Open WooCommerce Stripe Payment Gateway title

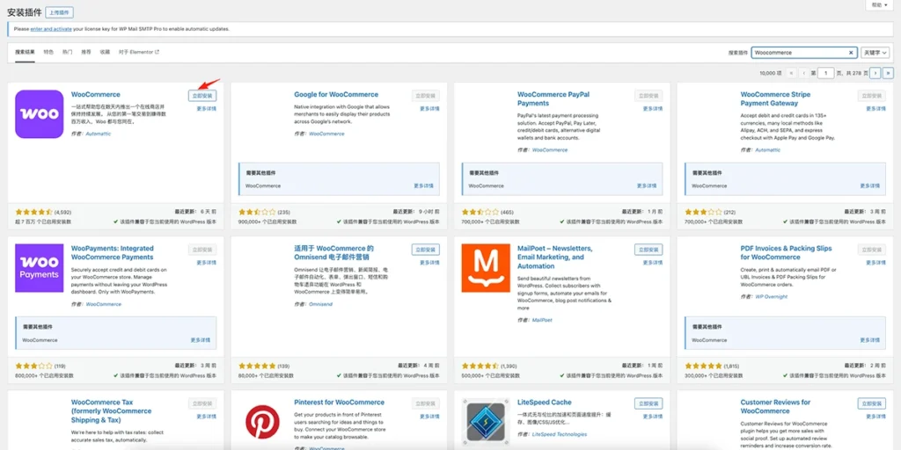(x=775, y=98)
